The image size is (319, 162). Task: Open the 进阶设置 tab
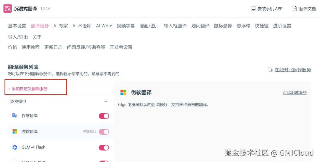[282, 26]
